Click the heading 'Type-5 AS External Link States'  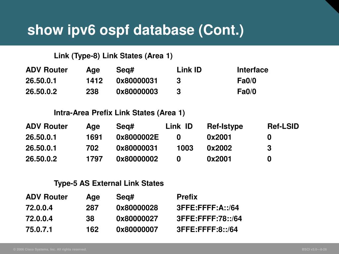pyautogui.click(x=109, y=183)
